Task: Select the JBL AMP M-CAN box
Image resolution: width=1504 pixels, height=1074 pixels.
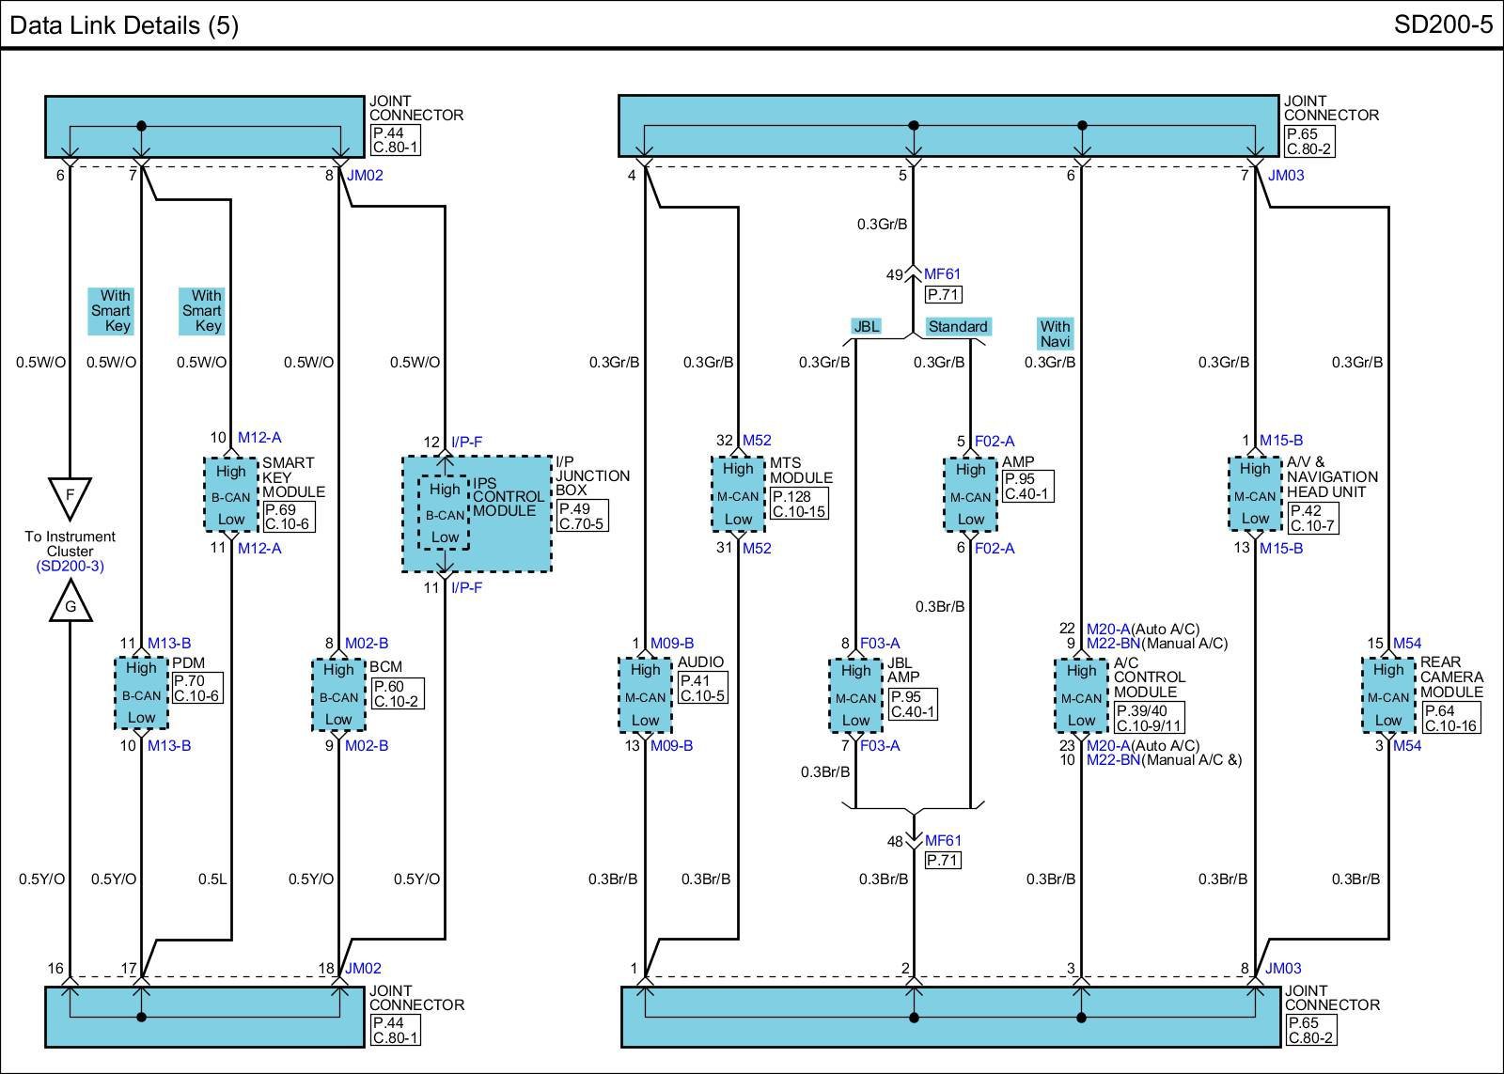Action: [x=855, y=695]
